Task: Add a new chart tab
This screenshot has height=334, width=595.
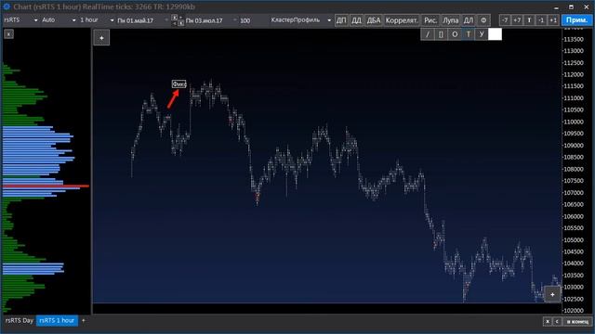Action: (84, 320)
